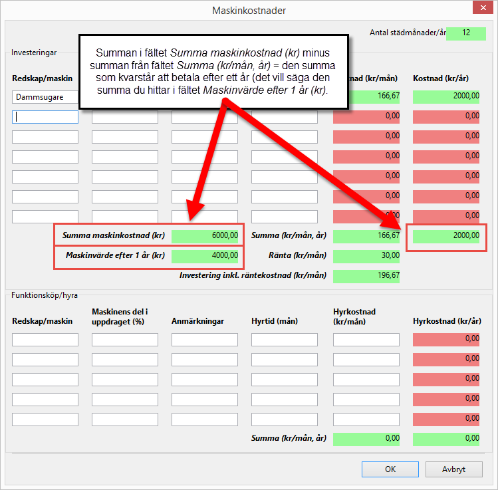Click Dammsugare row Kostnad (kr/år) value 2000,00
The width and height of the screenshot is (498, 490).
(x=446, y=97)
